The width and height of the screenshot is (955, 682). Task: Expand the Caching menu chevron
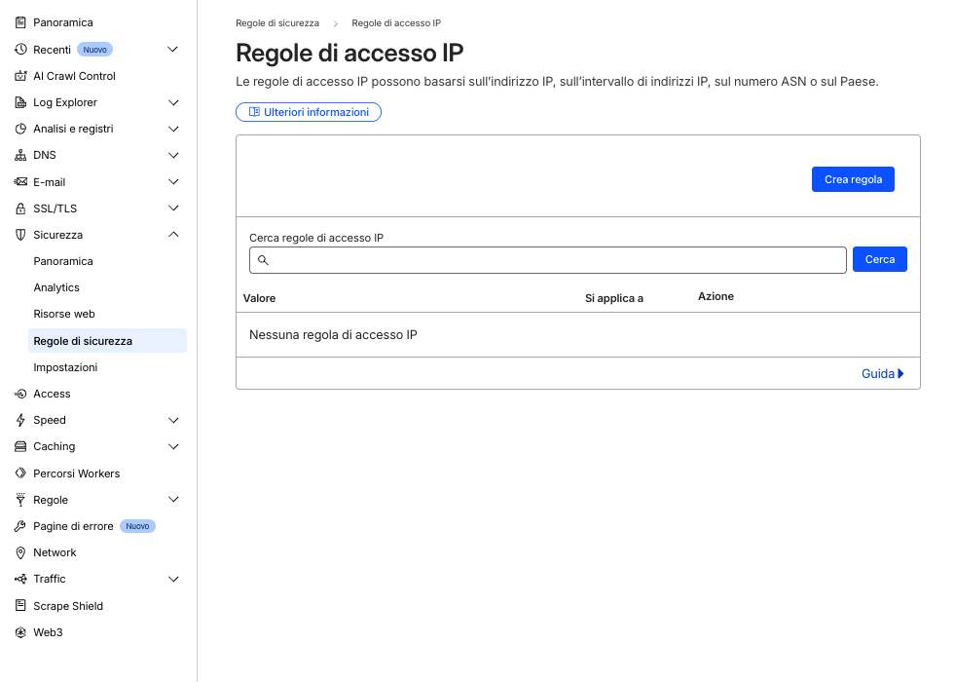click(173, 447)
